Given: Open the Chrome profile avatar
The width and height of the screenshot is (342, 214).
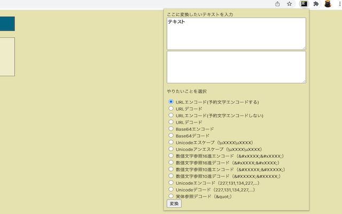Looking at the screenshot, I should tap(328, 4).
